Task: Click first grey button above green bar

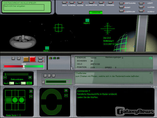Action: 45,76
